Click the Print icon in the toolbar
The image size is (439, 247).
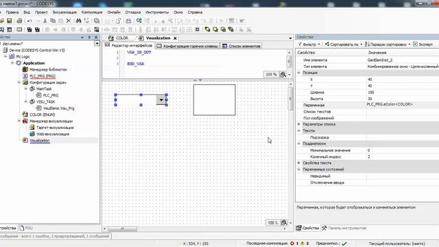pos(19,21)
